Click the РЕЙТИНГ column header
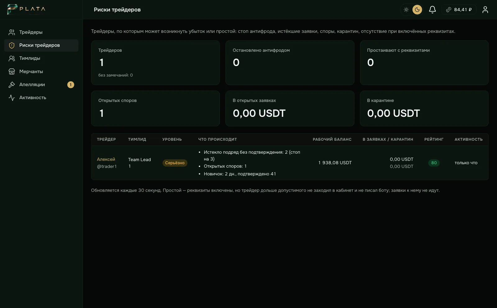The width and height of the screenshot is (497, 308). pyautogui.click(x=434, y=139)
